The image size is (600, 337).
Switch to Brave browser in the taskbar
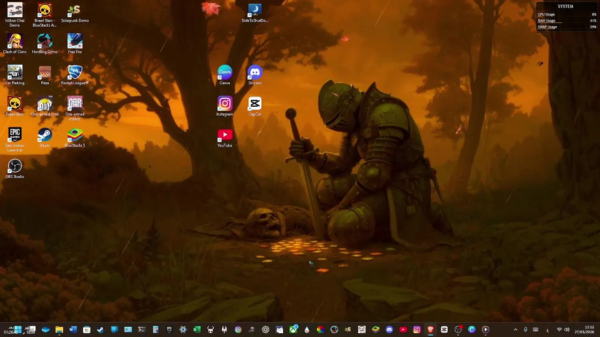tap(431, 330)
